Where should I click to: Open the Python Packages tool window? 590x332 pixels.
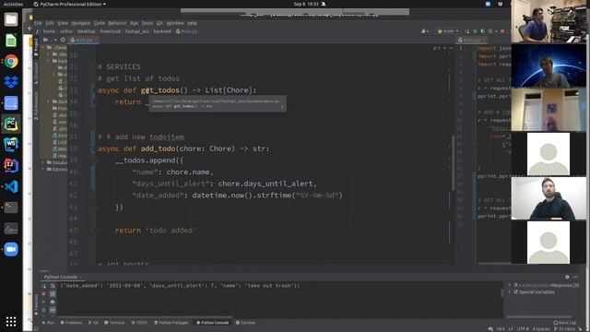pos(171,323)
